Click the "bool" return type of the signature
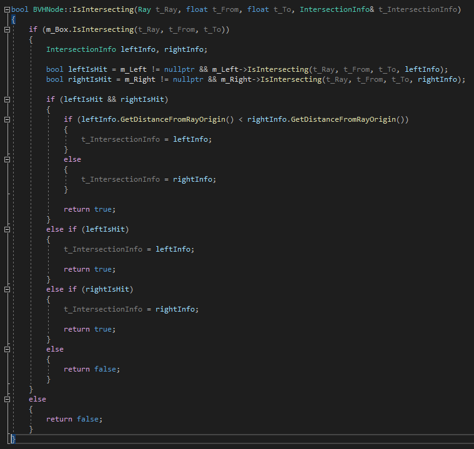Viewport: 474px width, 449px height. 19,9
